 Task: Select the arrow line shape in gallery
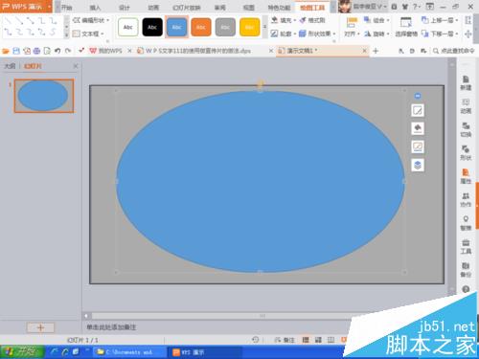coord(19,21)
